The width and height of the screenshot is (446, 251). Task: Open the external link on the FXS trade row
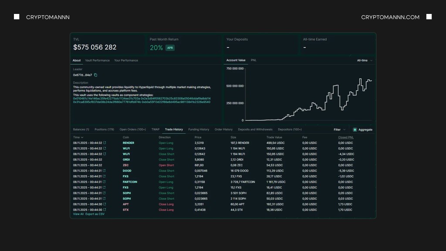point(105,176)
